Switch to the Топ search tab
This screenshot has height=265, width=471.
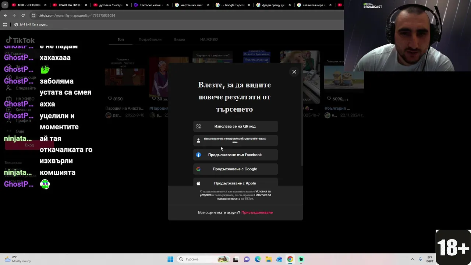coord(121,39)
